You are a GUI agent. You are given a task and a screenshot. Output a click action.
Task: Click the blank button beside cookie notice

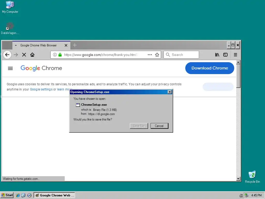pyautogui.click(x=218, y=87)
